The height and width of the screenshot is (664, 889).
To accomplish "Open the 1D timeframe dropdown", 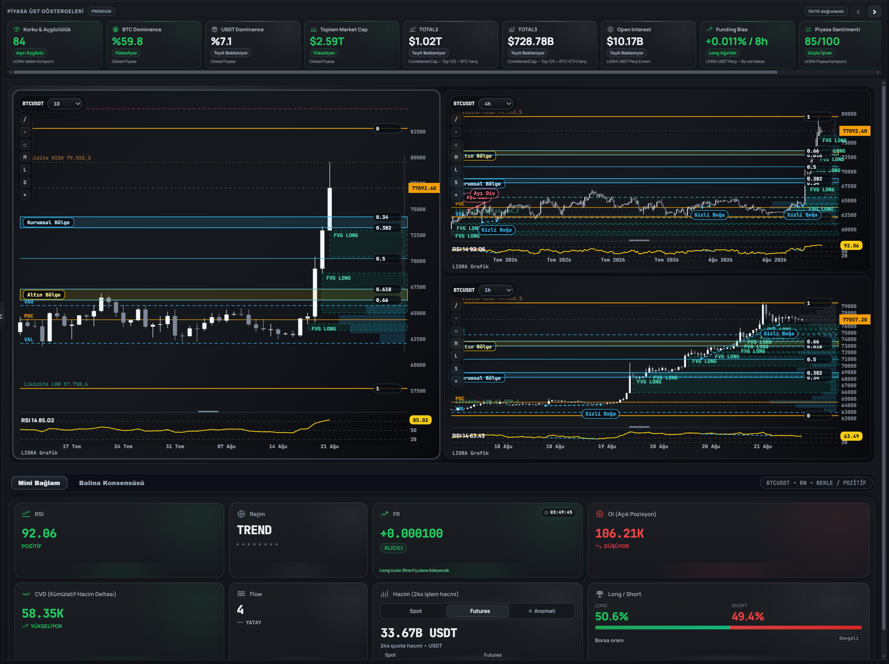I will (x=66, y=104).
